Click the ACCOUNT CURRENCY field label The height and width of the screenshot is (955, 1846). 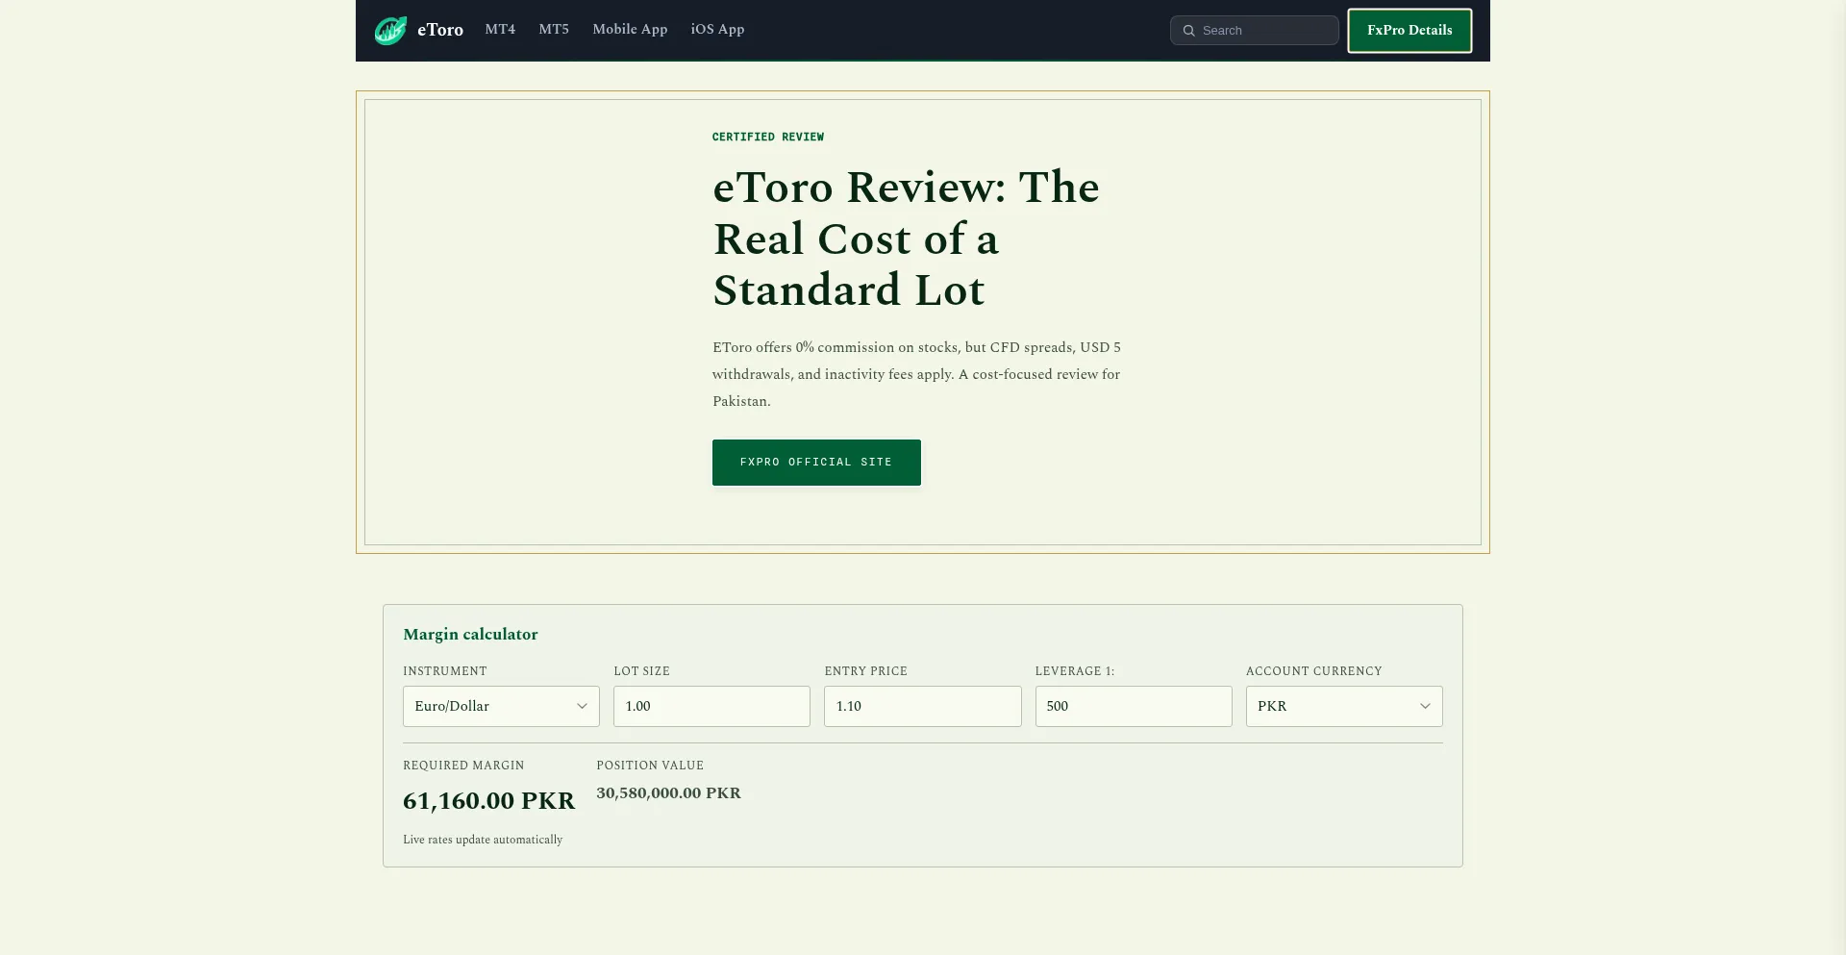[1314, 671]
